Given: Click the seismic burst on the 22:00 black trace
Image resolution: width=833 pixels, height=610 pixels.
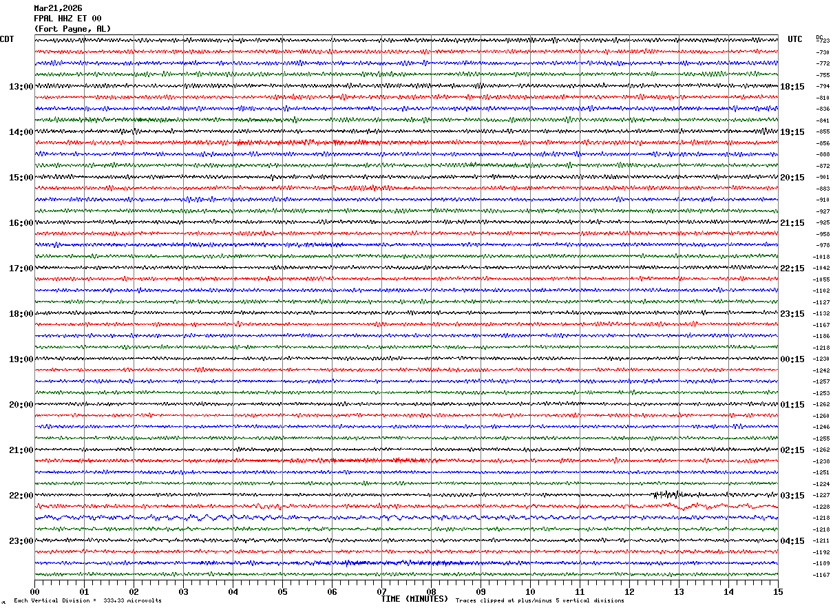Looking at the screenshot, I should tap(666, 494).
